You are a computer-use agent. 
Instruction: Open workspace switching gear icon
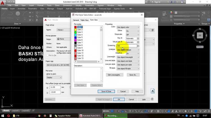[186, 111]
